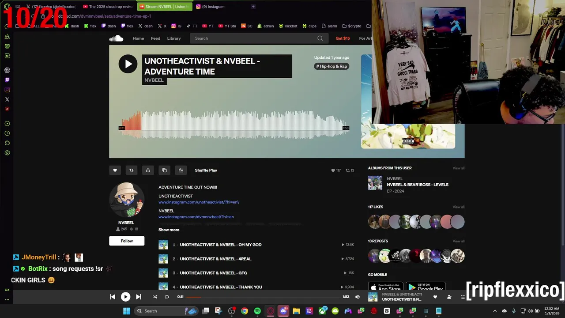
Task: Seek within the track waveform
Action: (x=234, y=125)
